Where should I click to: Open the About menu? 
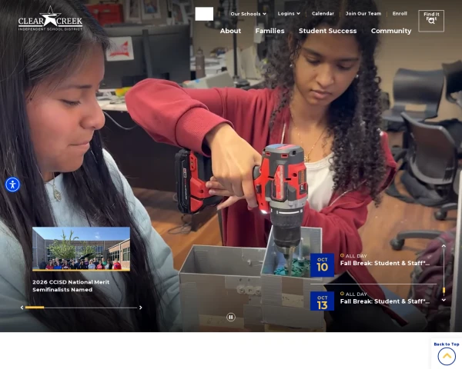tap(230, 31)
